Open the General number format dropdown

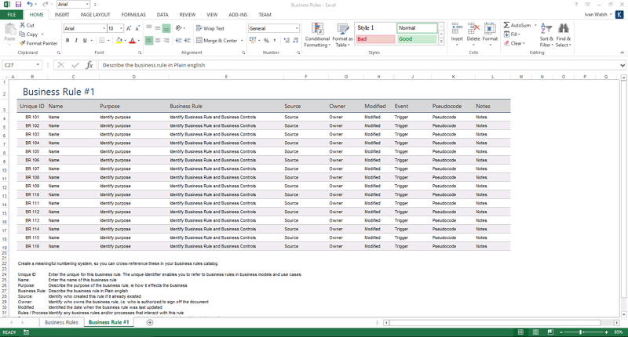tap(297, 28)
